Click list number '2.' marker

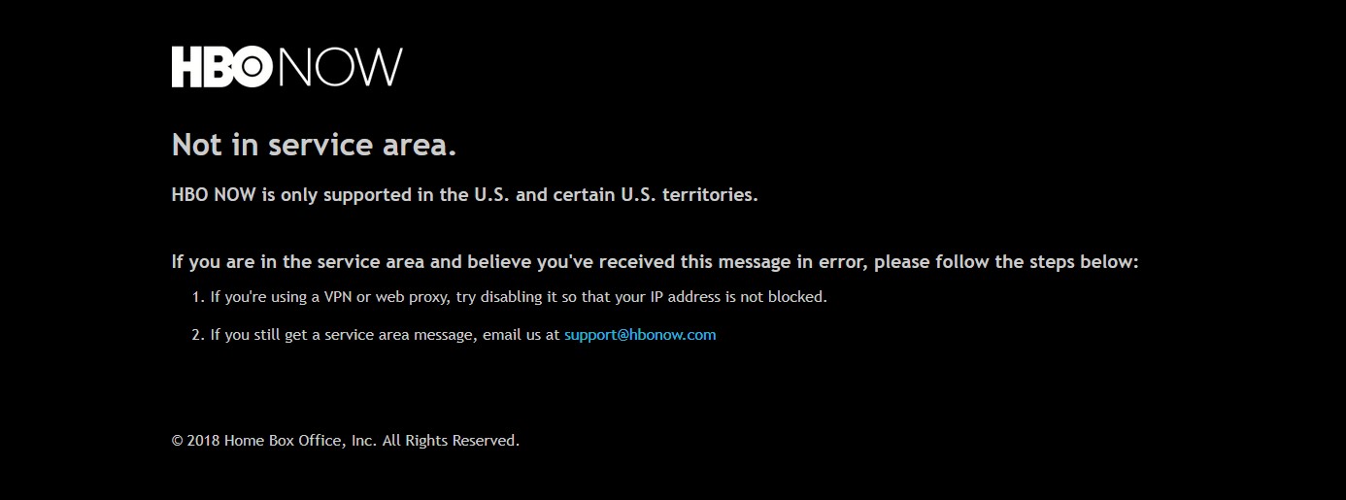(x=198, y=335)
